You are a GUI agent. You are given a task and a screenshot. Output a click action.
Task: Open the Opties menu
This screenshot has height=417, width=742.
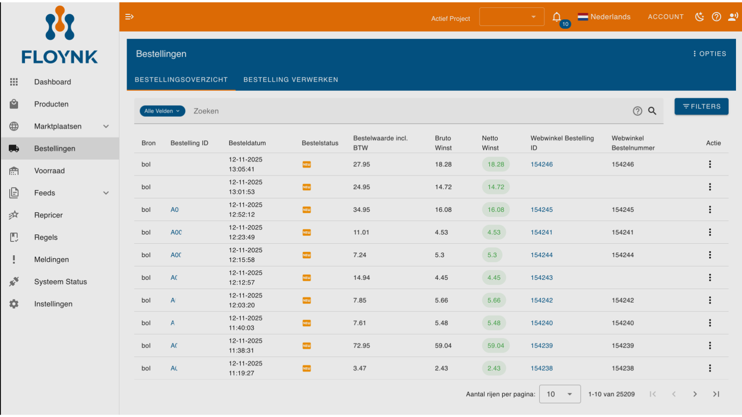tap(710, 54)
